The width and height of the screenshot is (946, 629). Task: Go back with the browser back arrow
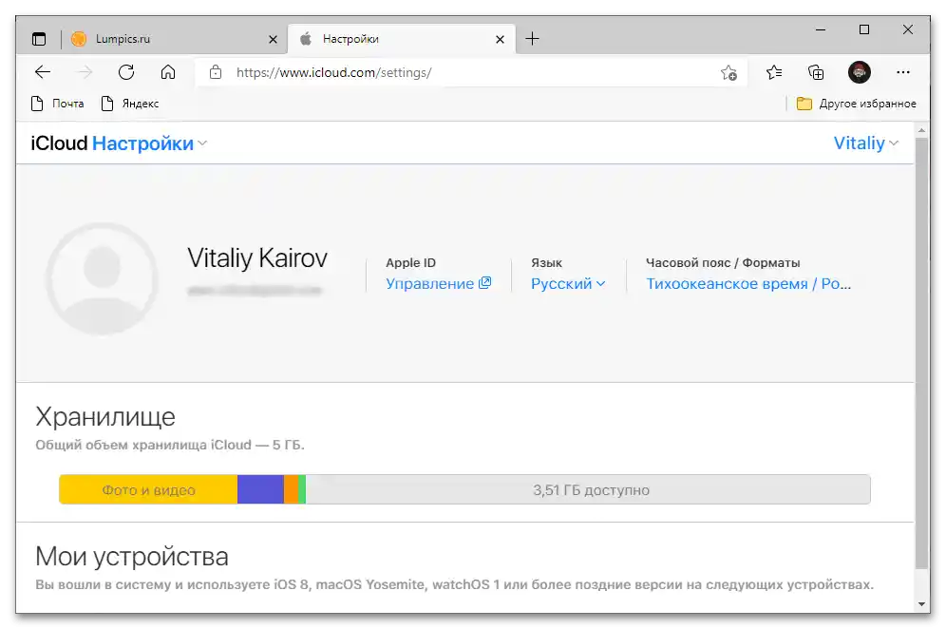click(42, 72)
